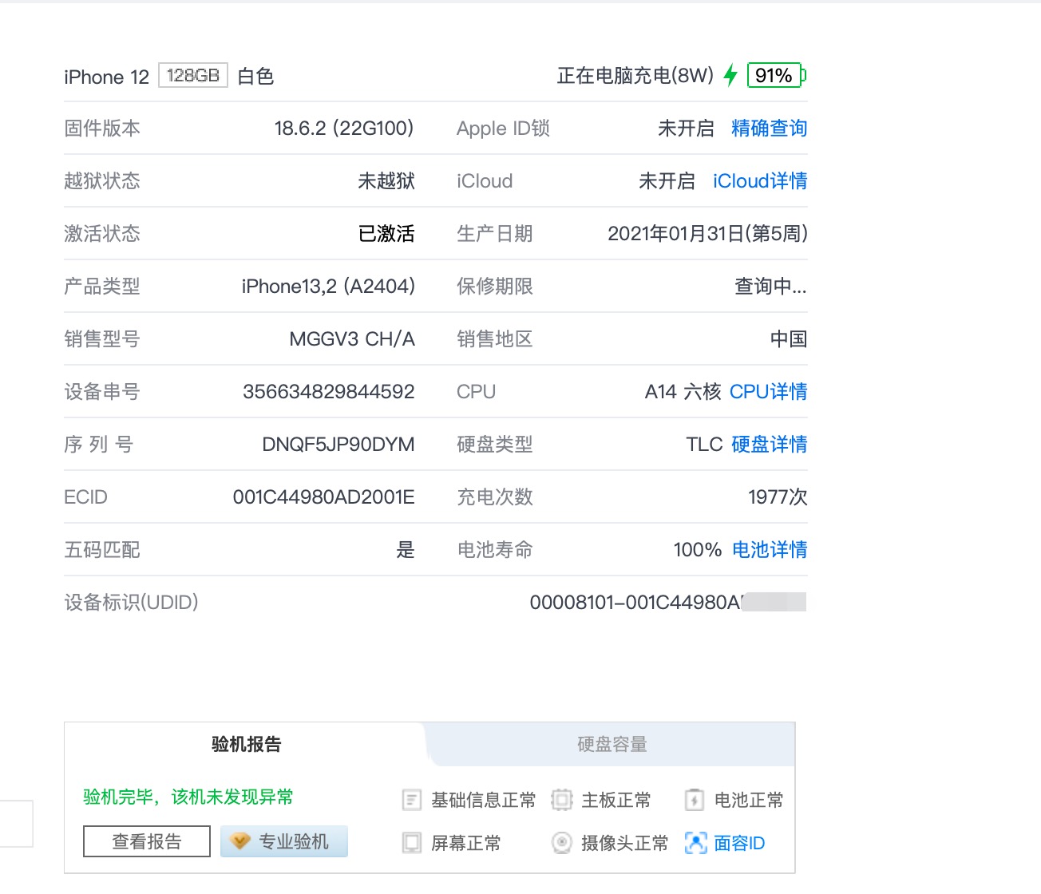Open the 精确查询 Apple ID lock link
1041x894 pixels.
pyautogui.click(x=769, y=129)
